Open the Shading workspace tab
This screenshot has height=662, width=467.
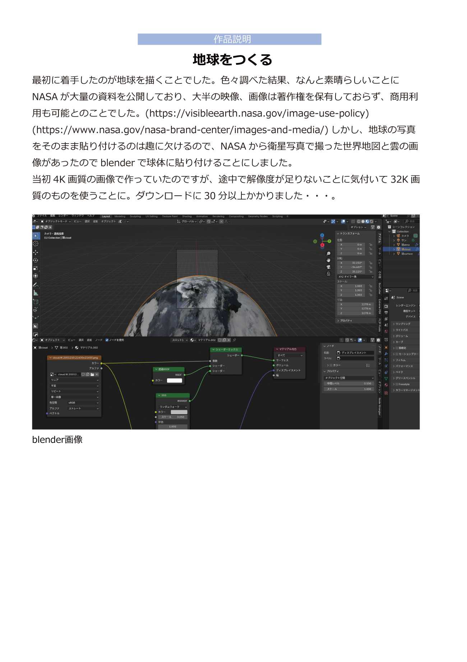pos(187,217)
